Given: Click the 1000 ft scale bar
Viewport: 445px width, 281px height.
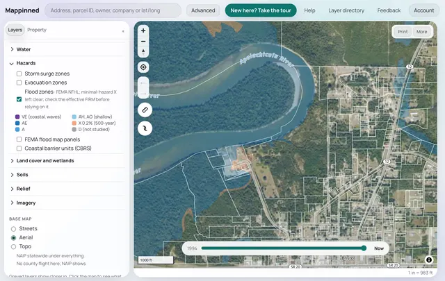Looking at the screenshot, I should (x=156, y=260).
